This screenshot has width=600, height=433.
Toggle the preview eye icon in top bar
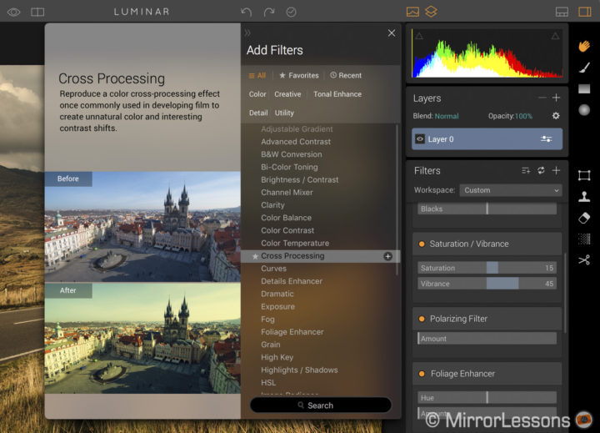coord(14,13)
